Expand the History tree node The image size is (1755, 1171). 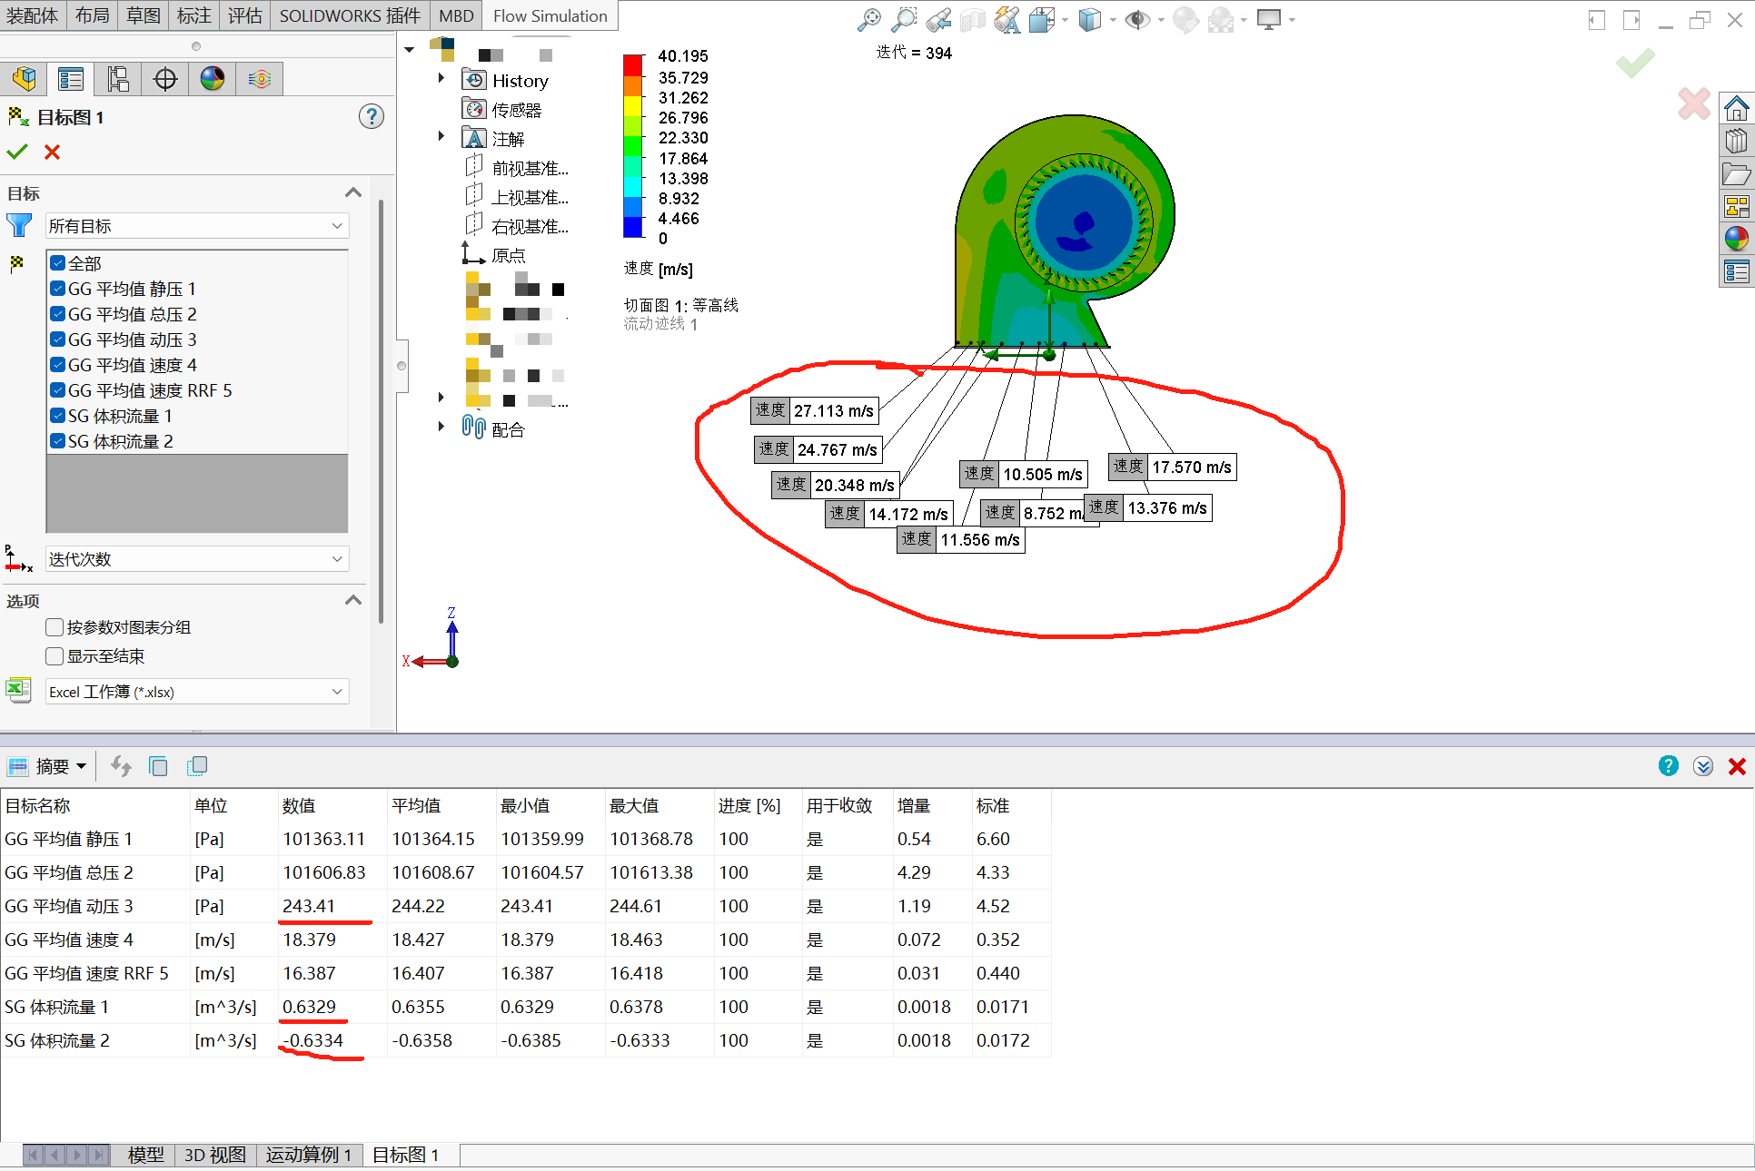(441, 79)
